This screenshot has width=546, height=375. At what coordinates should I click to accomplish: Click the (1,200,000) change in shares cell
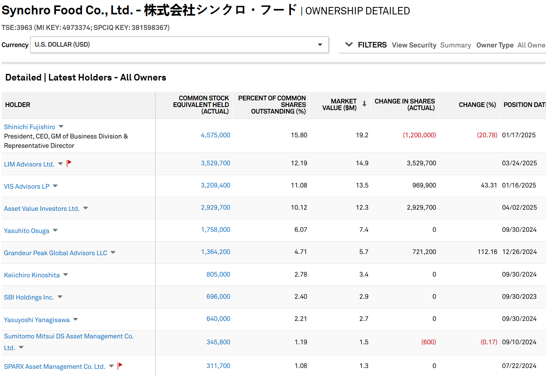click(419, 135)
